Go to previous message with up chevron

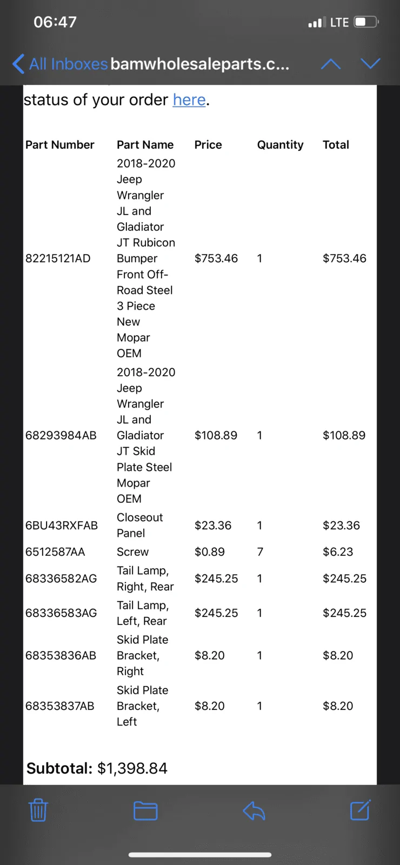[331, 64]
